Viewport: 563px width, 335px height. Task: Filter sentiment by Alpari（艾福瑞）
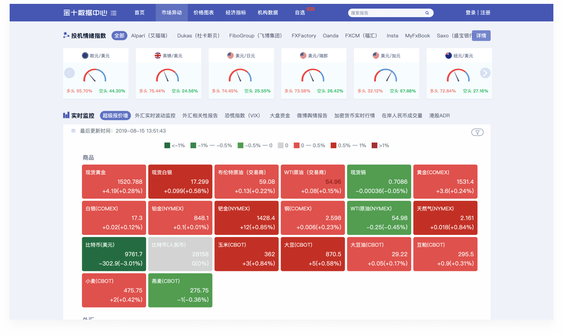point(149,36)
